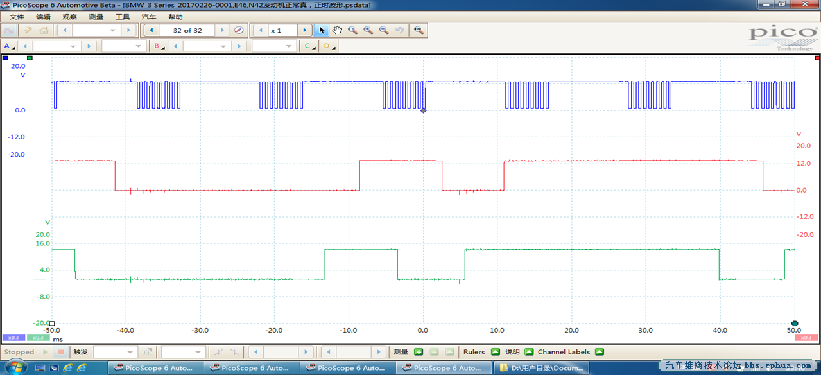Click the purple x0.3 channel scale button

[x=13, y=337]
